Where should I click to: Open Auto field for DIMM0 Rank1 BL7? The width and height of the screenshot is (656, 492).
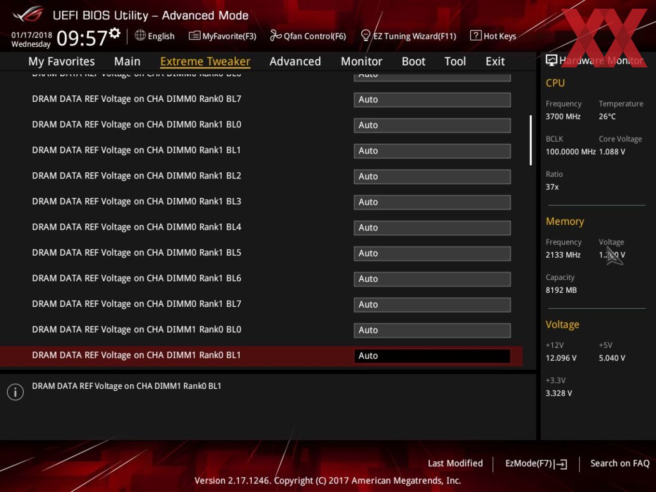coord(432,304)
